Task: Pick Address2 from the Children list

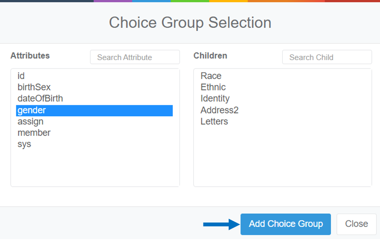Action: [220, 110]
